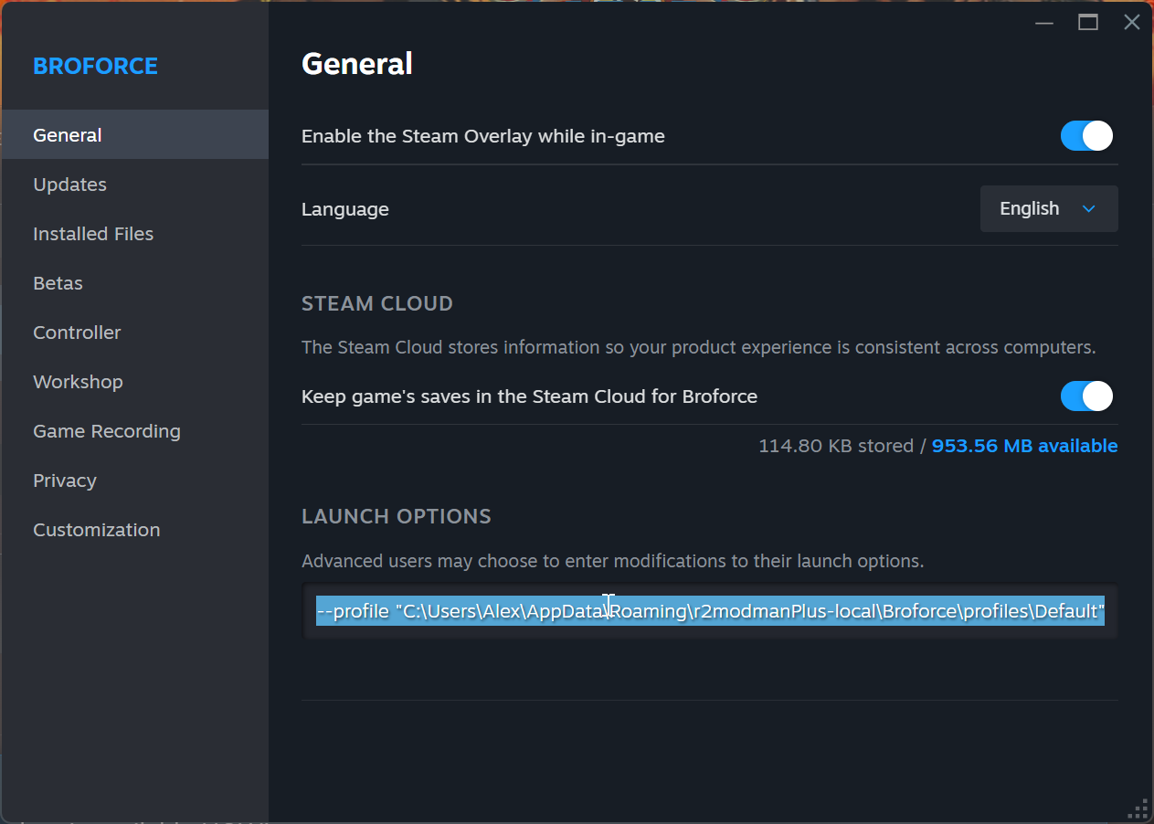Select the Betas section
The image size is (1154, 824).
[x=58, y=283]
